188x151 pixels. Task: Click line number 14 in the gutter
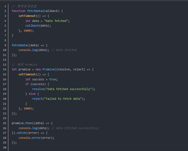[x=4, y=70]
